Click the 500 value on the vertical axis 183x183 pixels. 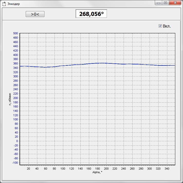coord(15,33)
